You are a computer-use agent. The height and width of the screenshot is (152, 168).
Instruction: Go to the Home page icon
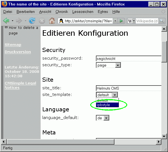[52, 21]
